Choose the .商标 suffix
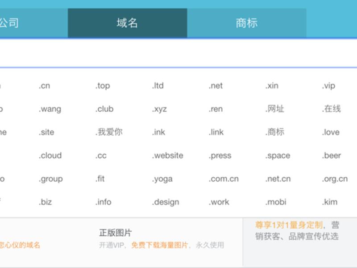 (x=274, y=132)
